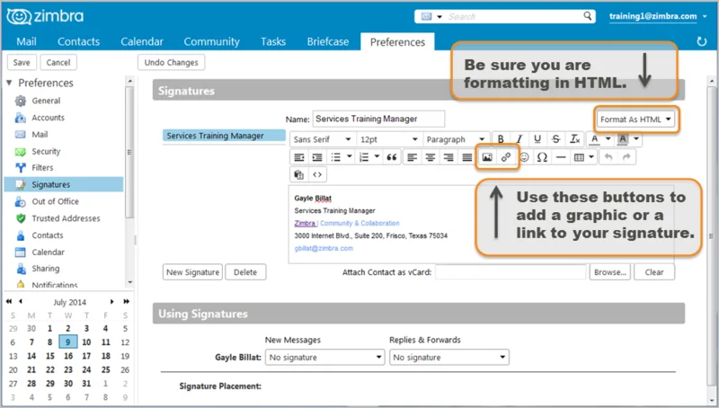
Task: Insert a numbered list
Action: [364, 157]
